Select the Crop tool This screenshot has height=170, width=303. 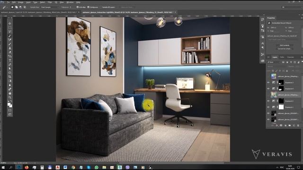coord(9,76)
